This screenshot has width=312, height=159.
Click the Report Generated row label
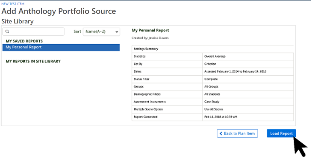[145, 117]
